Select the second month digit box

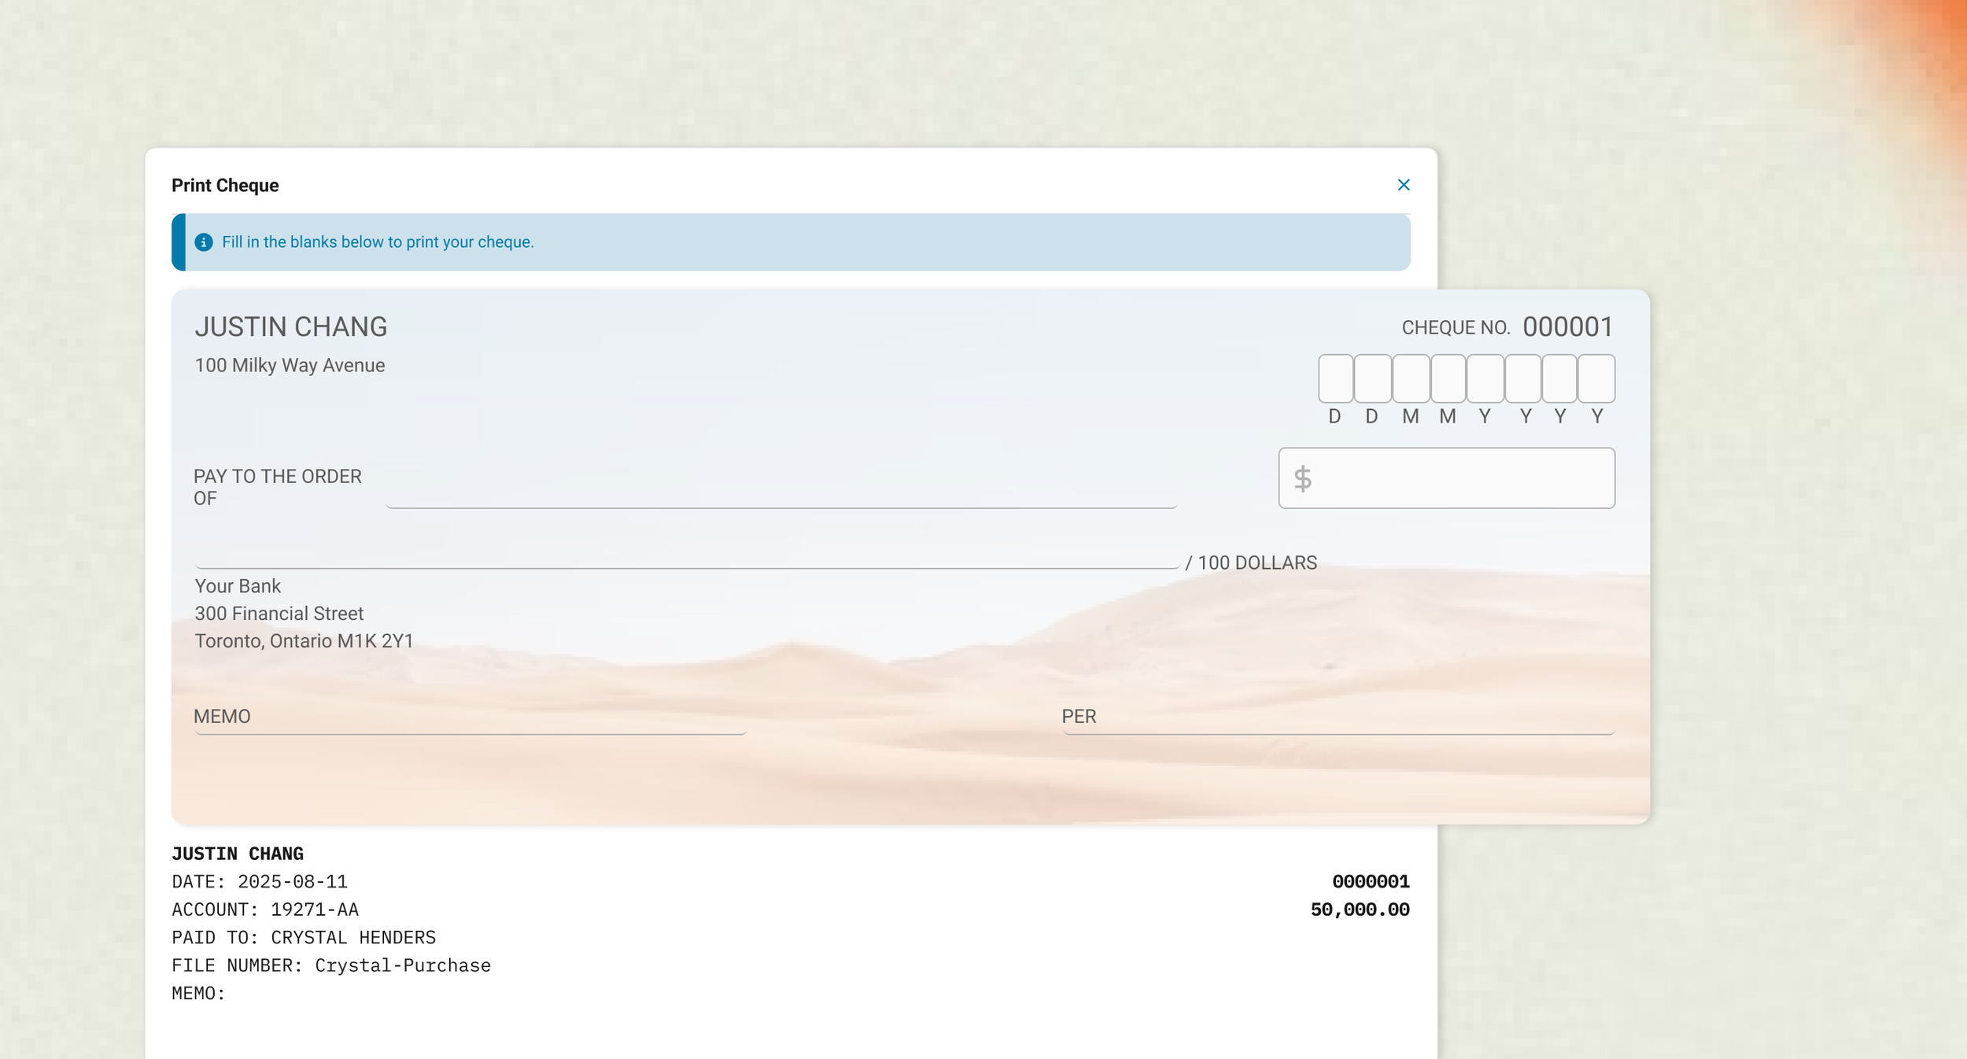pos(1448,378)
